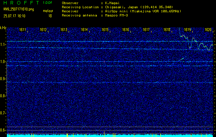Select the version number 1.0.0f
The image size is (216, 137).
47,3
